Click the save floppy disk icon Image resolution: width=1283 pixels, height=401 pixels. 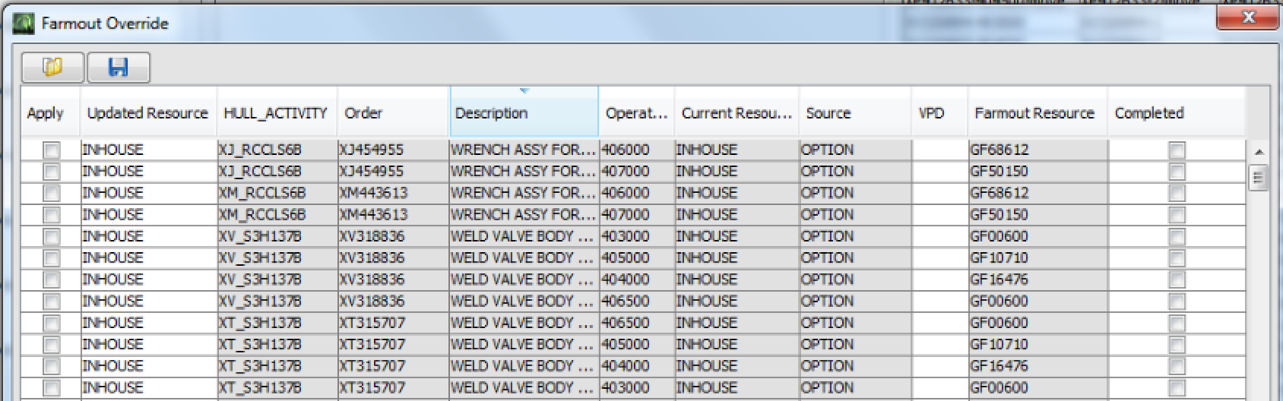click(119, 68)
